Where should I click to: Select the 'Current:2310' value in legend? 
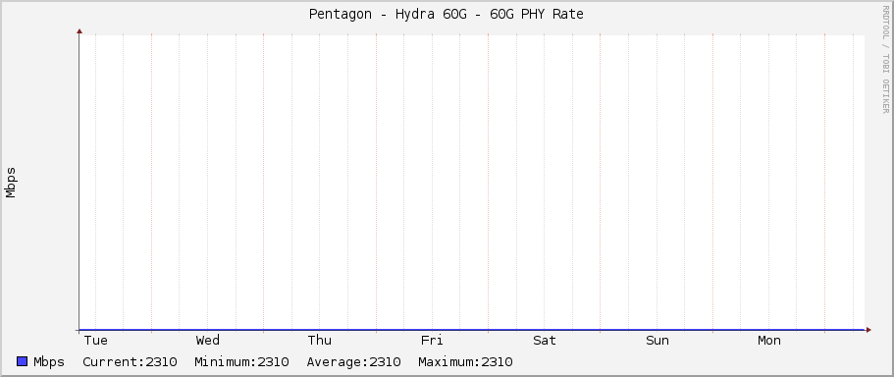coord(130,361)
